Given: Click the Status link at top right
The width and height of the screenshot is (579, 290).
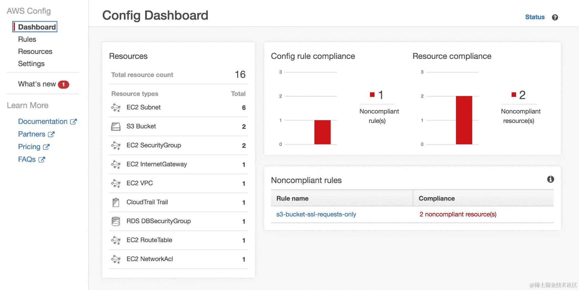Looking at the screenshot, I should tap(535, 17).
